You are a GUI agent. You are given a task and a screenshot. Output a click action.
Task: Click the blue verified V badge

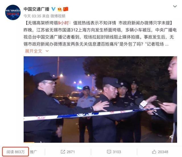pyautogui.click(x=53, y=9)
